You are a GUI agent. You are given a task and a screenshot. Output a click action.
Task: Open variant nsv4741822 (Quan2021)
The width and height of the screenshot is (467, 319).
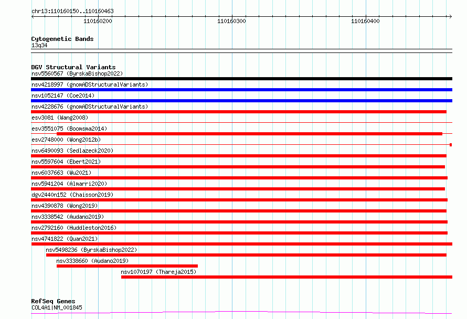click(x=65, y=239)
